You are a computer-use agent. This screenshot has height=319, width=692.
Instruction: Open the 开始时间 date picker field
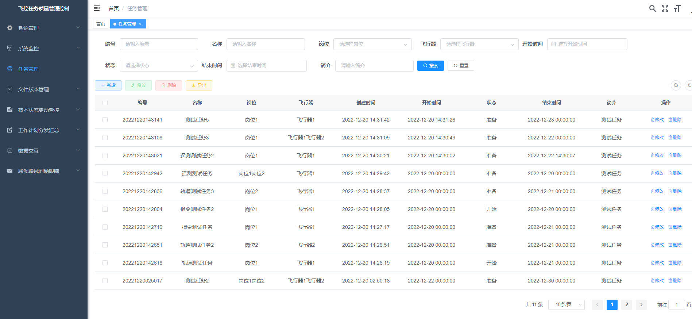[587, 44]
